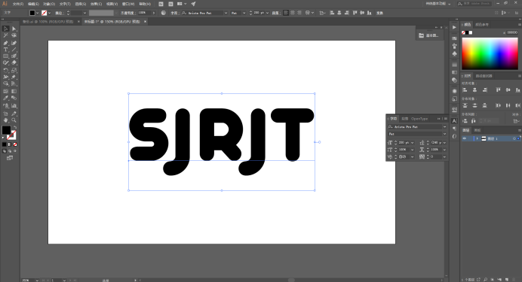Click horizontal align left in Align panel
The height and width of the screenshot is (282, 522).
[465, 90]
